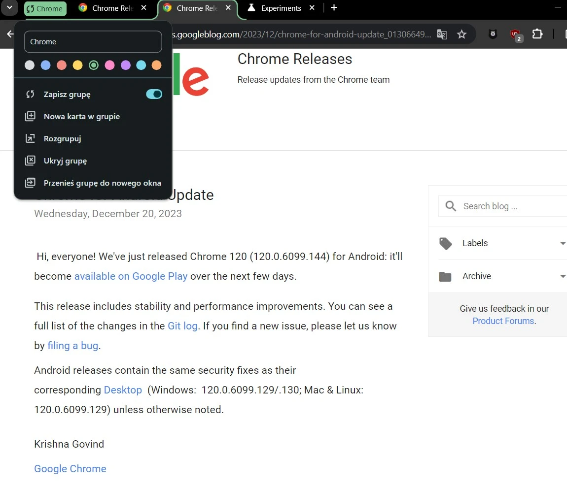This screenshot has height=488, width=567.
Task: Open the Desktop release link
Action: [123, 390]
